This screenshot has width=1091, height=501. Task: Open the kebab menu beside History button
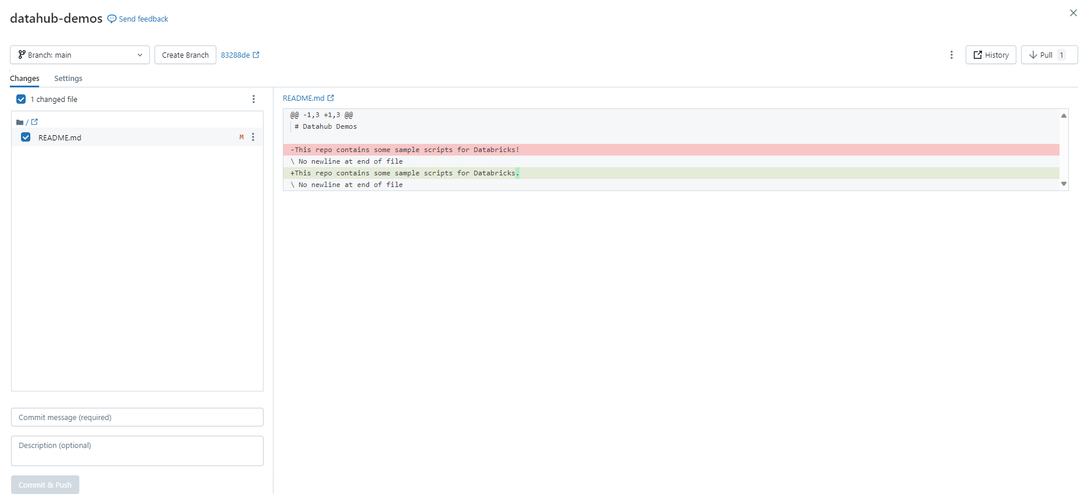951,55
